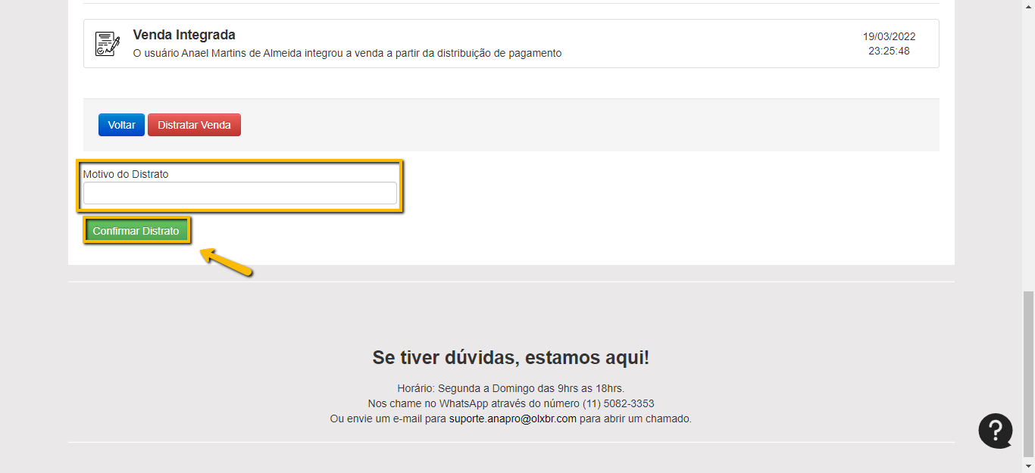This screenshot has width=1035, height=473.
Task: Click the 23:25:48 event timestamp
Action: tap(889, 51)
